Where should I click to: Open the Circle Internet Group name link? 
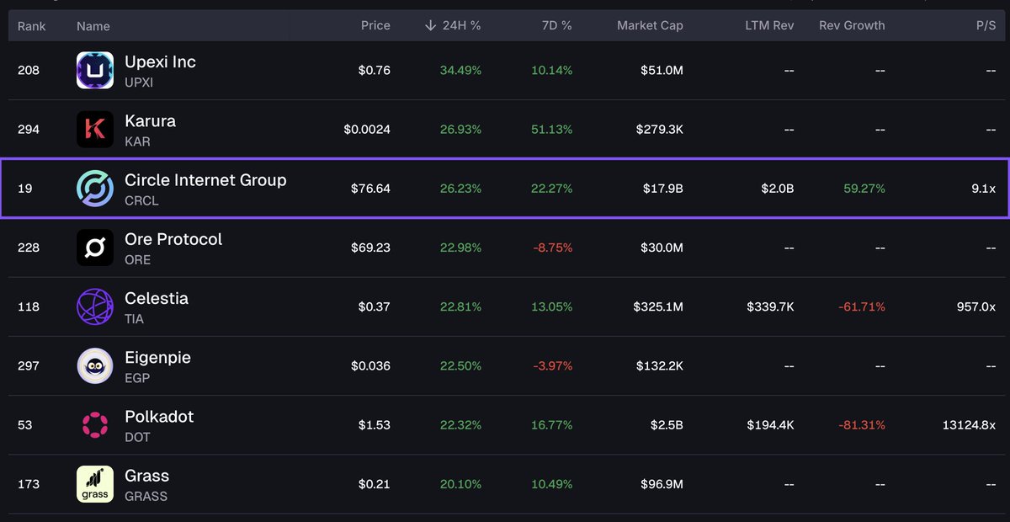[x=205, y=180]
